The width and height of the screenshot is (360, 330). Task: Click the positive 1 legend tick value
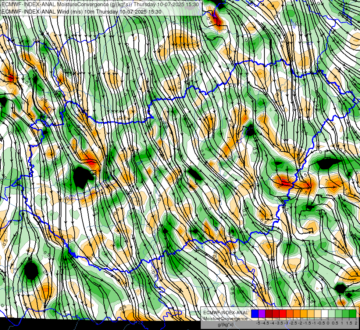click(342, 323)
